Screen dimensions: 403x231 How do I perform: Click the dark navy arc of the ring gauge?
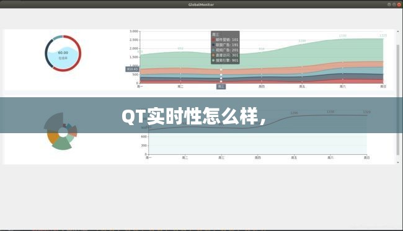tap(46, 54)
